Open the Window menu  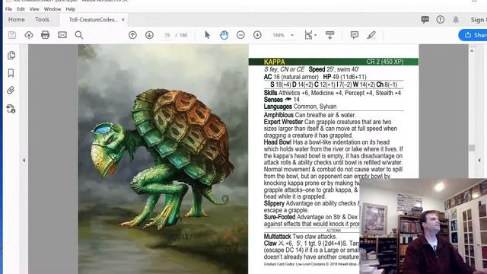[53, 9]
